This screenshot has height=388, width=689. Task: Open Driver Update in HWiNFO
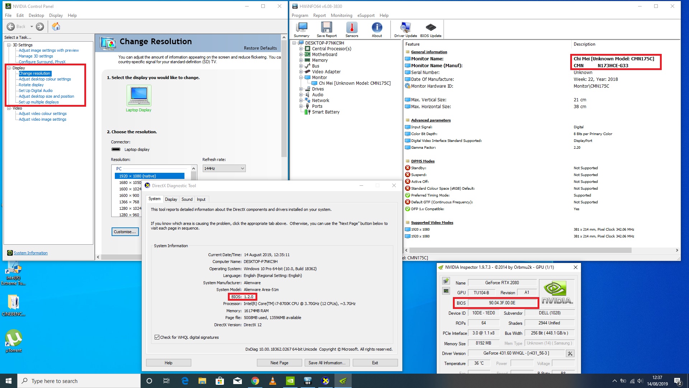(x=406, y=29)
